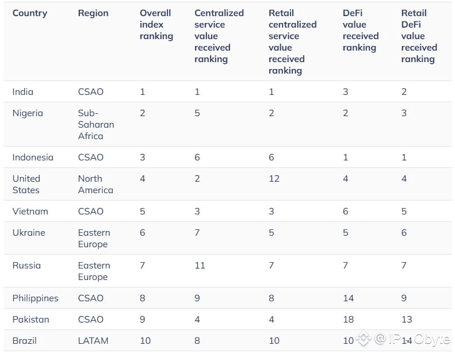455x353 pixels.
Task: Select the Russia country cell
Action: 26,265
